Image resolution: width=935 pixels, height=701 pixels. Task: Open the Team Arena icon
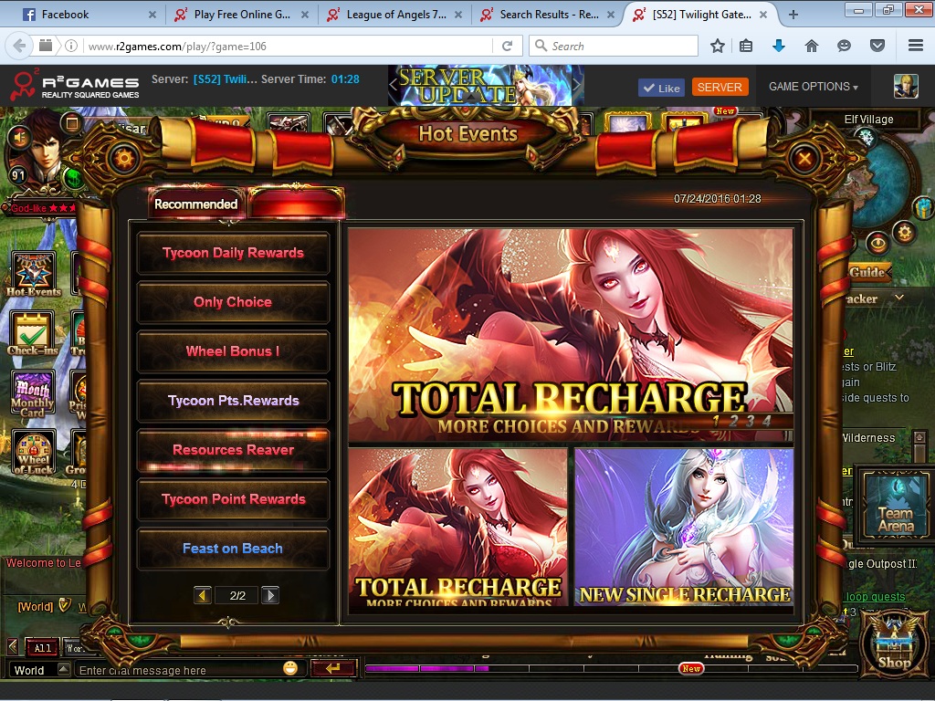(x=895, y=505)
